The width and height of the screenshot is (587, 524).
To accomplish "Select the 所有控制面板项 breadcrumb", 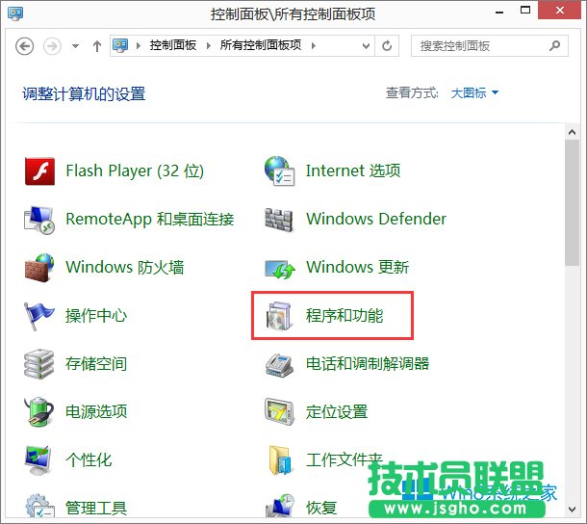I will (x=261, y=45).
